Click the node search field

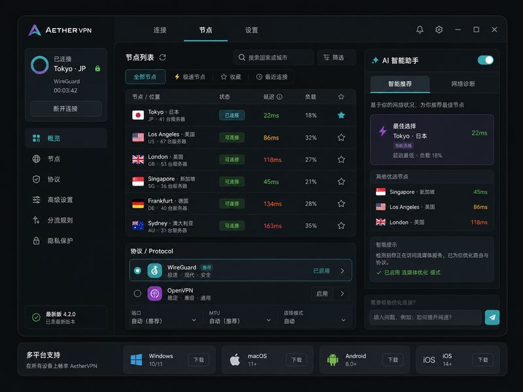click(x=273, y=57)
